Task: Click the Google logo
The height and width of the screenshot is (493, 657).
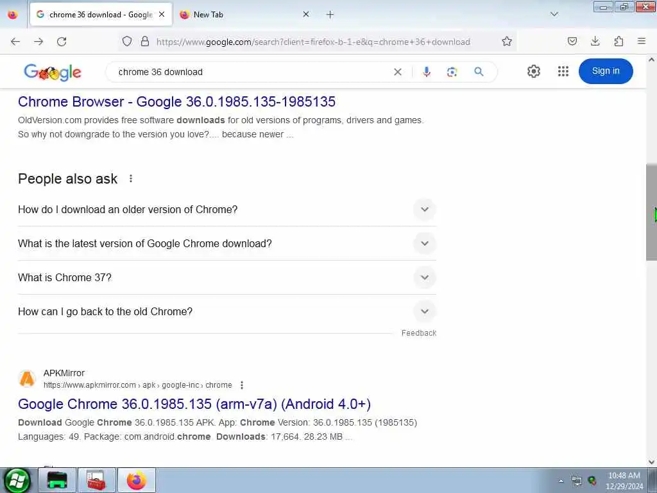Action: point(53,72)
